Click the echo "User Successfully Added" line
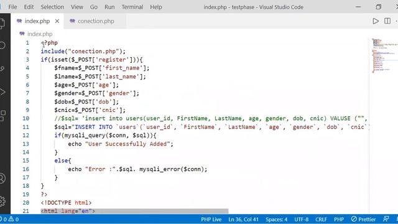Image resolution: width=398 pixels, height=224 pixels. [x=121, y=144]
